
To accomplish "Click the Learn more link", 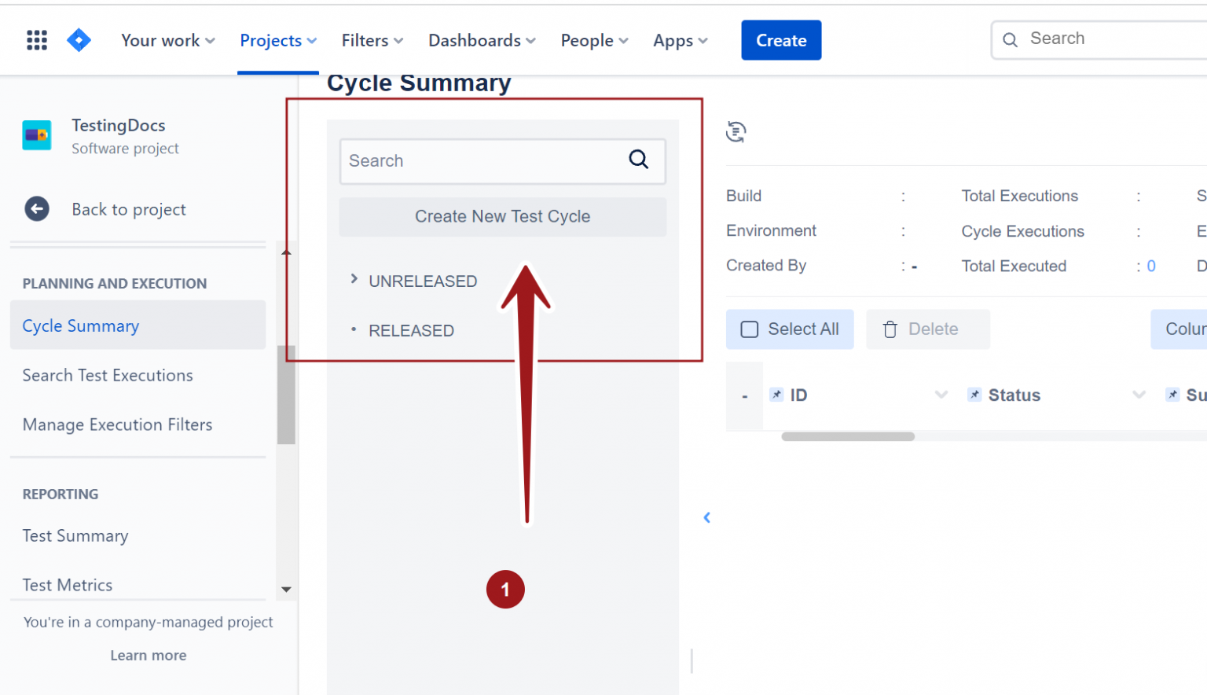I will [148, 654].
